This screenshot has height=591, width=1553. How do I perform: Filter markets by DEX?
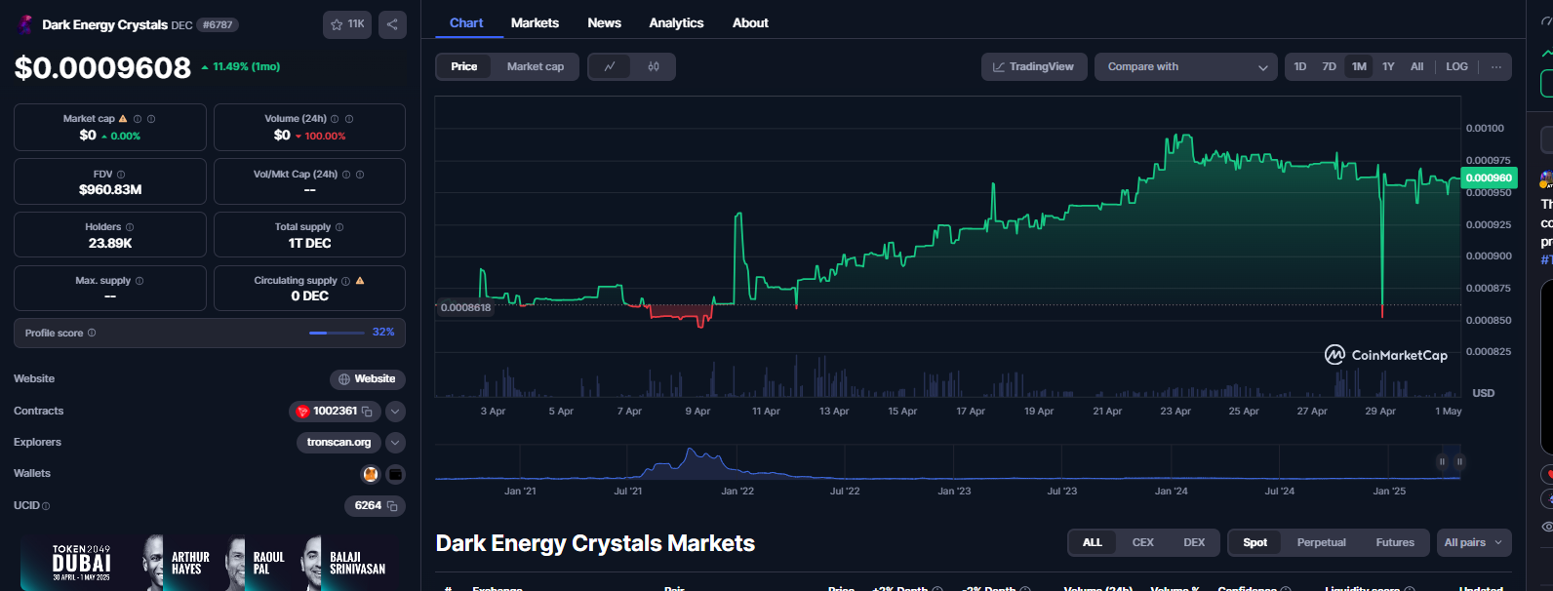point(1194,542)
